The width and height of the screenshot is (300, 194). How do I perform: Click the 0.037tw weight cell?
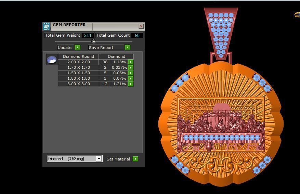pyautogui.click(x=119, y=67)
